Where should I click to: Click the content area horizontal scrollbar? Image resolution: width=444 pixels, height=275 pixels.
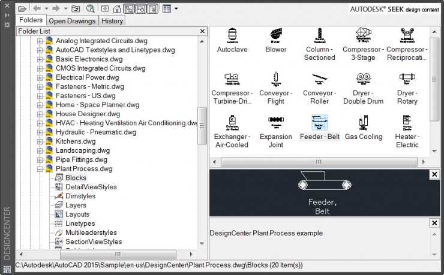pos(319,162)
